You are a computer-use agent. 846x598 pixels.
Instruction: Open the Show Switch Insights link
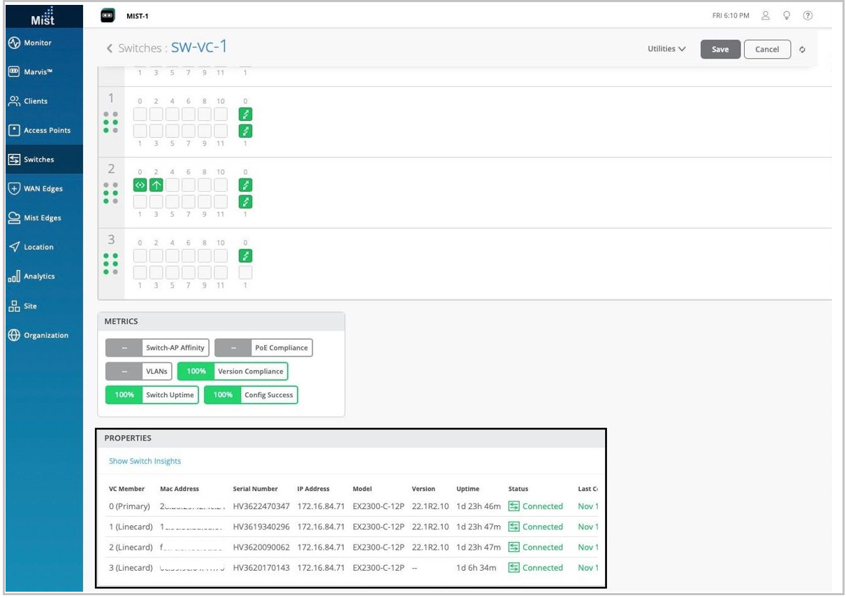click(145, 461)
